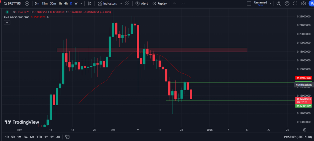Open go-to-date calendar icon
The height and width of the screenshot is (141, 314).
pyautogui.click(x=67, y=137)
